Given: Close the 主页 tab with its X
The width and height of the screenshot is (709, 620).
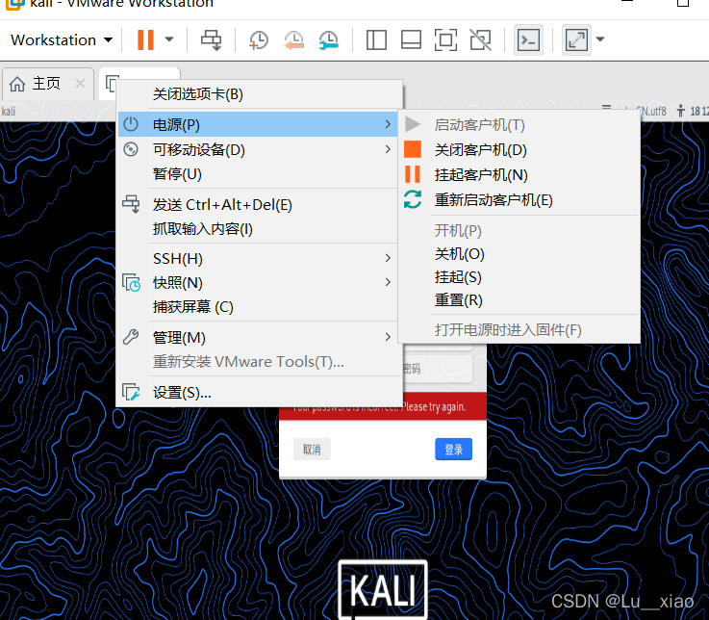Looking at the screenshot, I should tap(80, 83).
